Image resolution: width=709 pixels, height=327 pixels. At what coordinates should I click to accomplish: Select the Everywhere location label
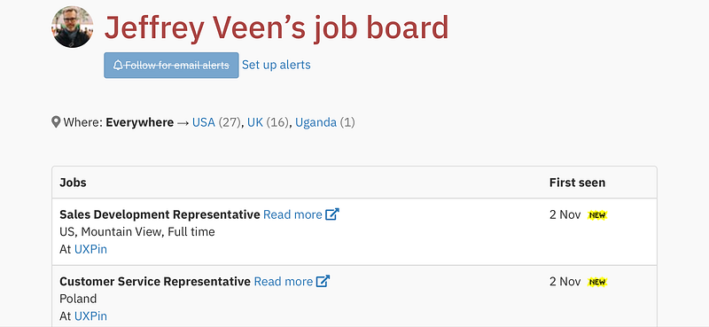click(140, 122)
